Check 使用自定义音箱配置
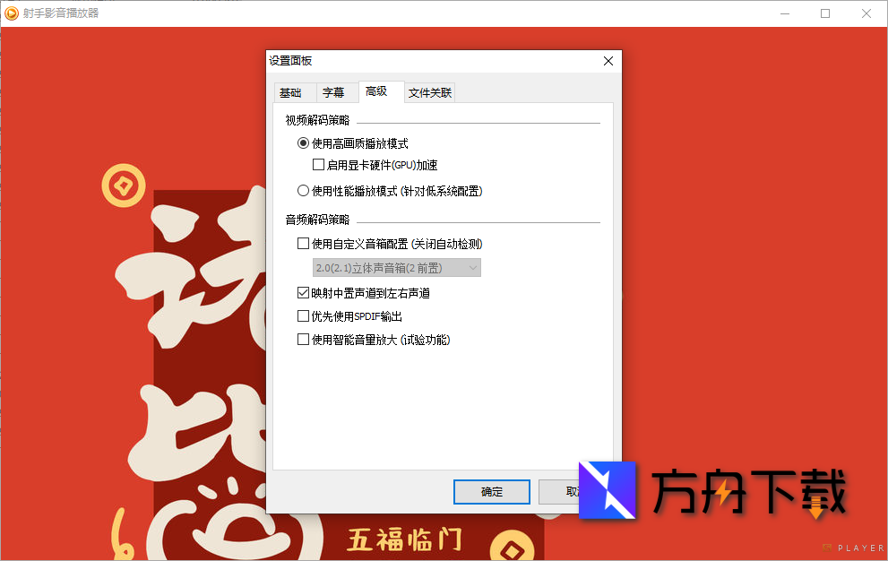Image resolution: width=888 pixels, height=561 pixels. point(303,243)
